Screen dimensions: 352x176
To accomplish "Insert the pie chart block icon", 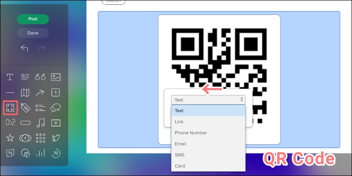I will coord(26,153).
